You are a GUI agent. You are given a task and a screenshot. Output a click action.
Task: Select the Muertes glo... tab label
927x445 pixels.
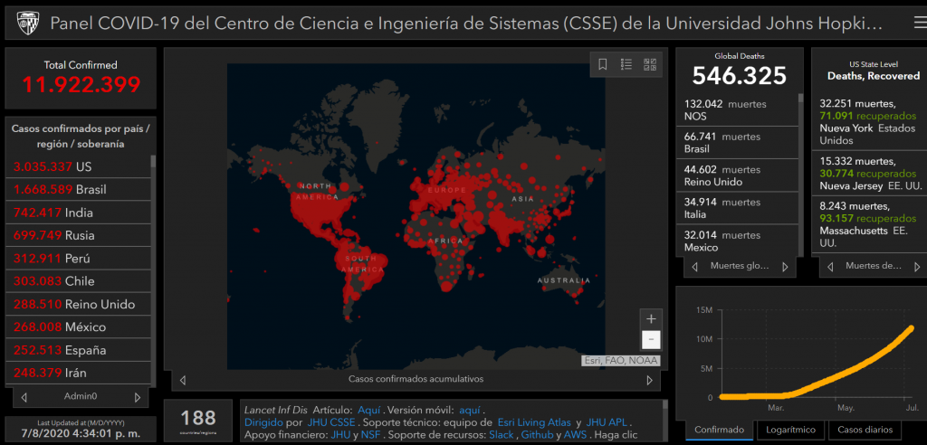point(739,266)
